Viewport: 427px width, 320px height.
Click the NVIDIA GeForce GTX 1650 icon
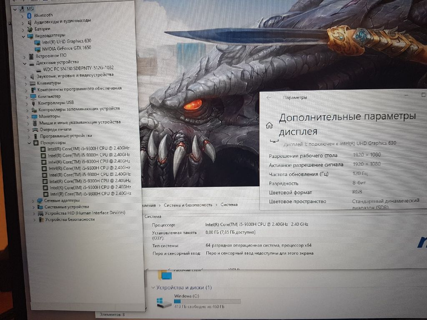pos(38,49)
